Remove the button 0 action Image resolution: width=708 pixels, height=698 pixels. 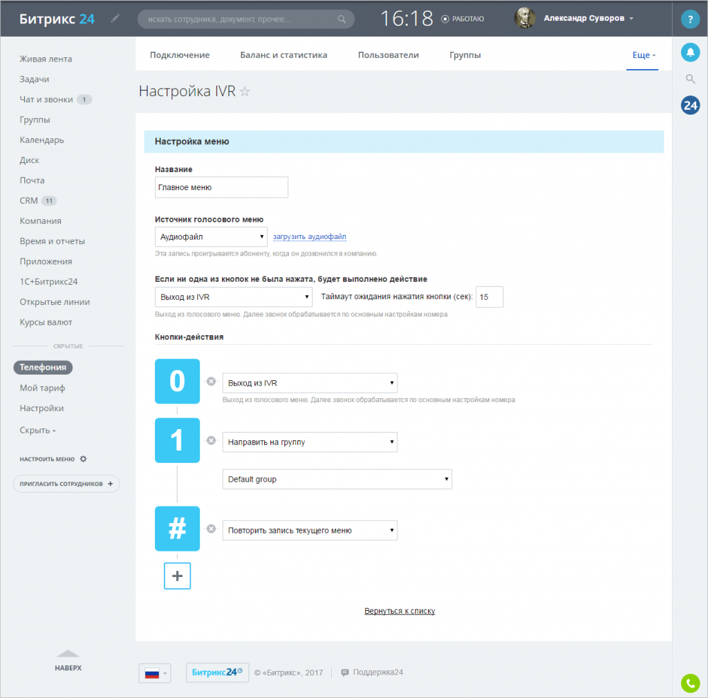[x=211, y=381]
